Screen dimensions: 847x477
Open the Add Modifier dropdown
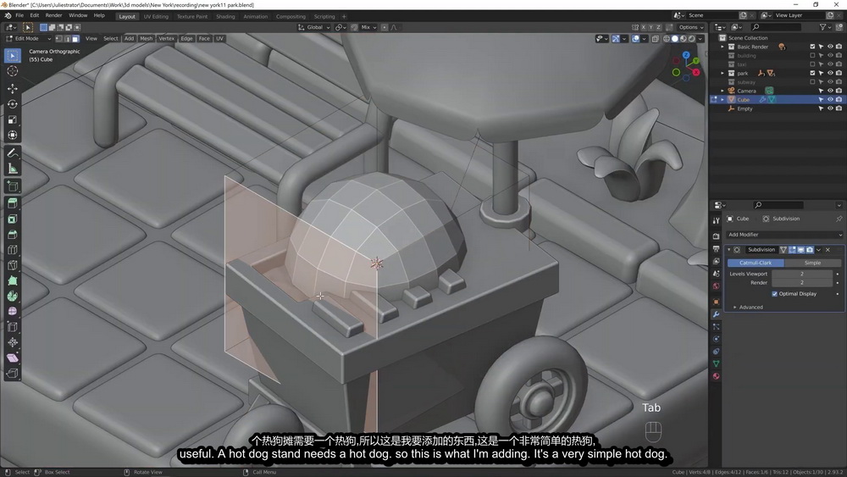(x=783, y=235)
